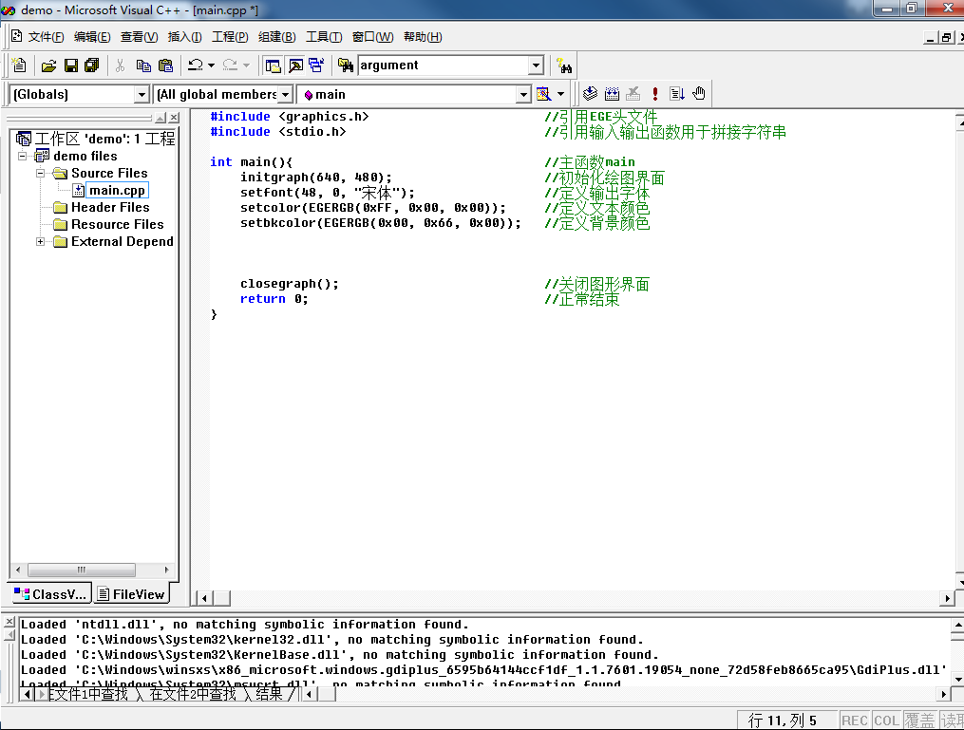Viewport: 964px width, 730px height.
Task: Open the main function dropdown list
Action: 522,95
